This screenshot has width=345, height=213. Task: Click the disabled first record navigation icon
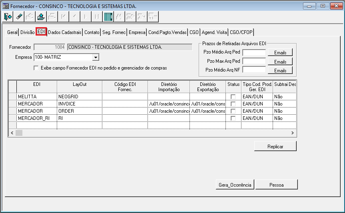click(64, 16)
